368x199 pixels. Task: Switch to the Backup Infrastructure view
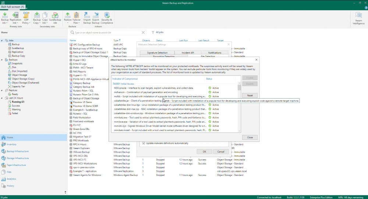(18, 151)
